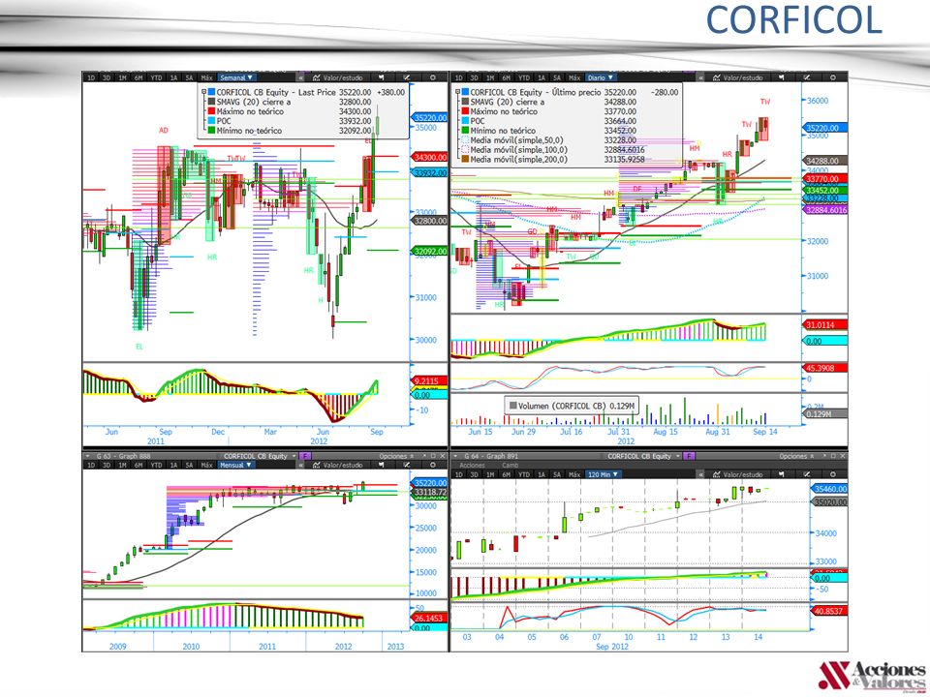Click the pencil edit icon in daily toolbar
Viewport: 930px width, 697px height.
click(807, 77)
